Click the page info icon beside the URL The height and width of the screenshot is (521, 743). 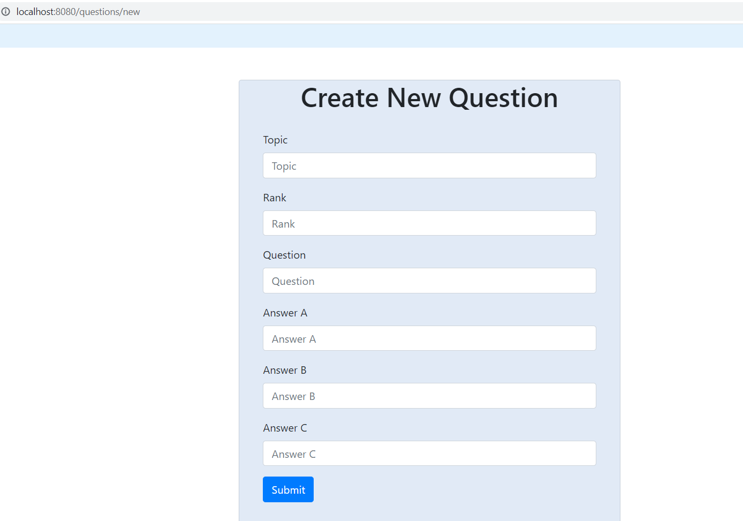point(6,11)
